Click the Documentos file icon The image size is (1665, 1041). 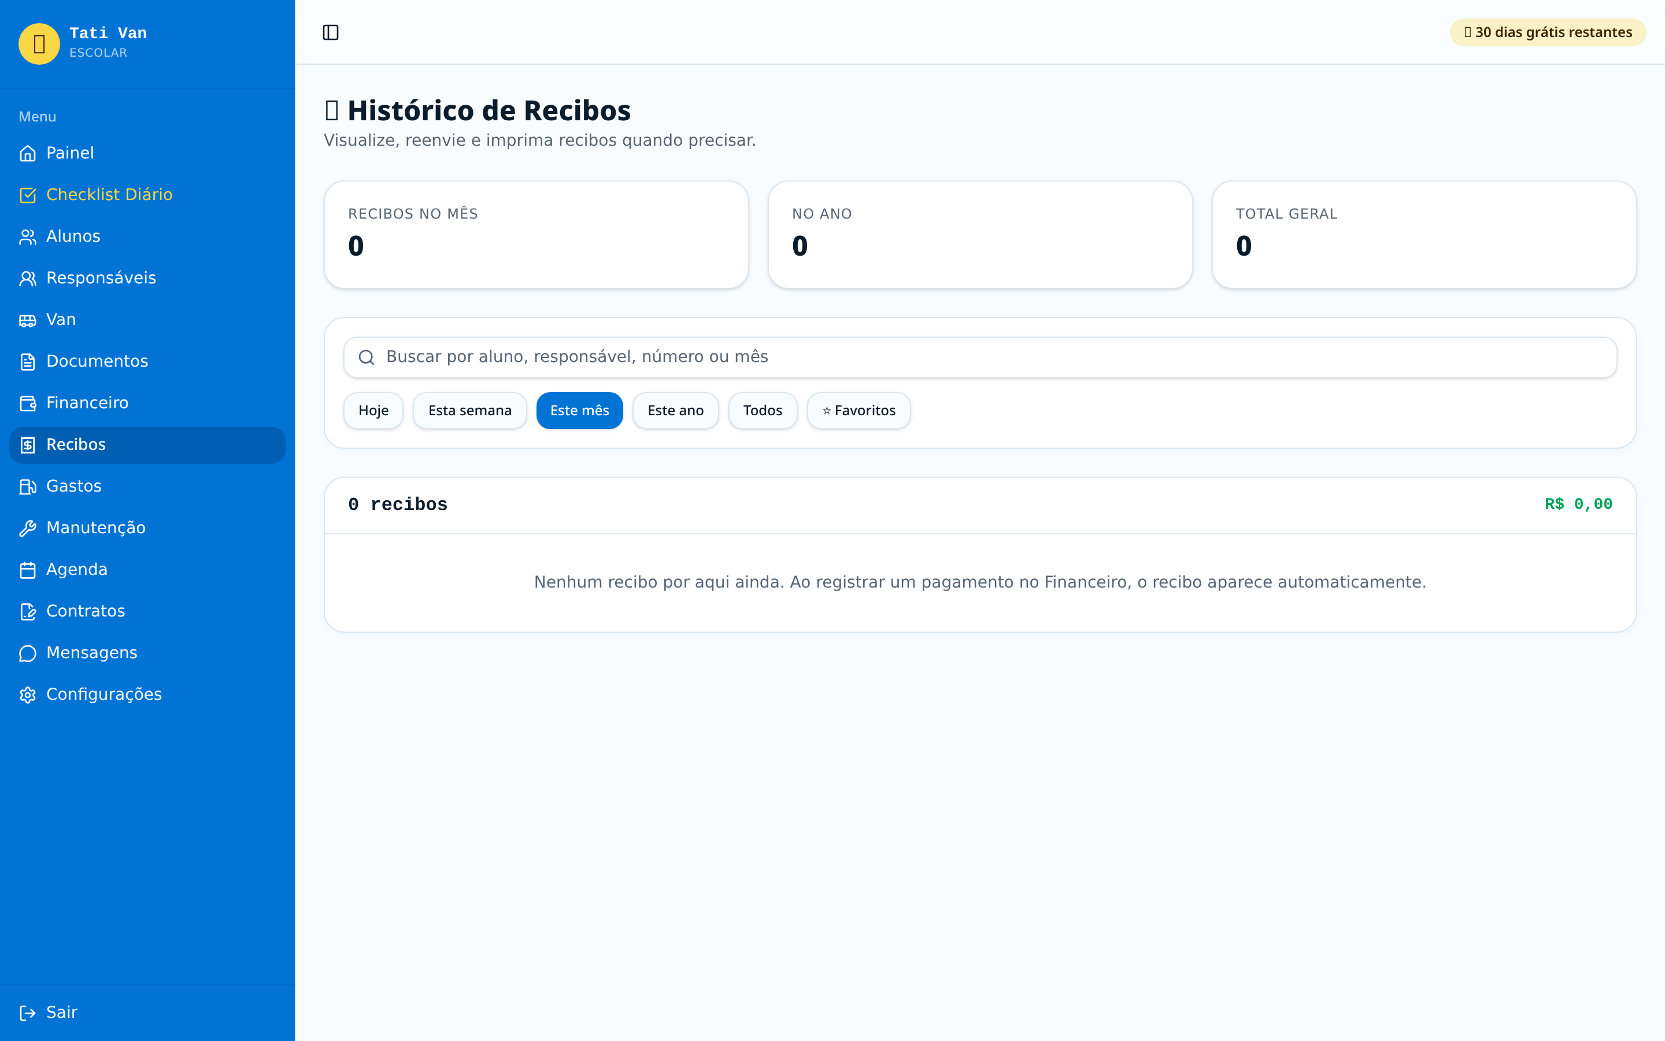point(28,361)
